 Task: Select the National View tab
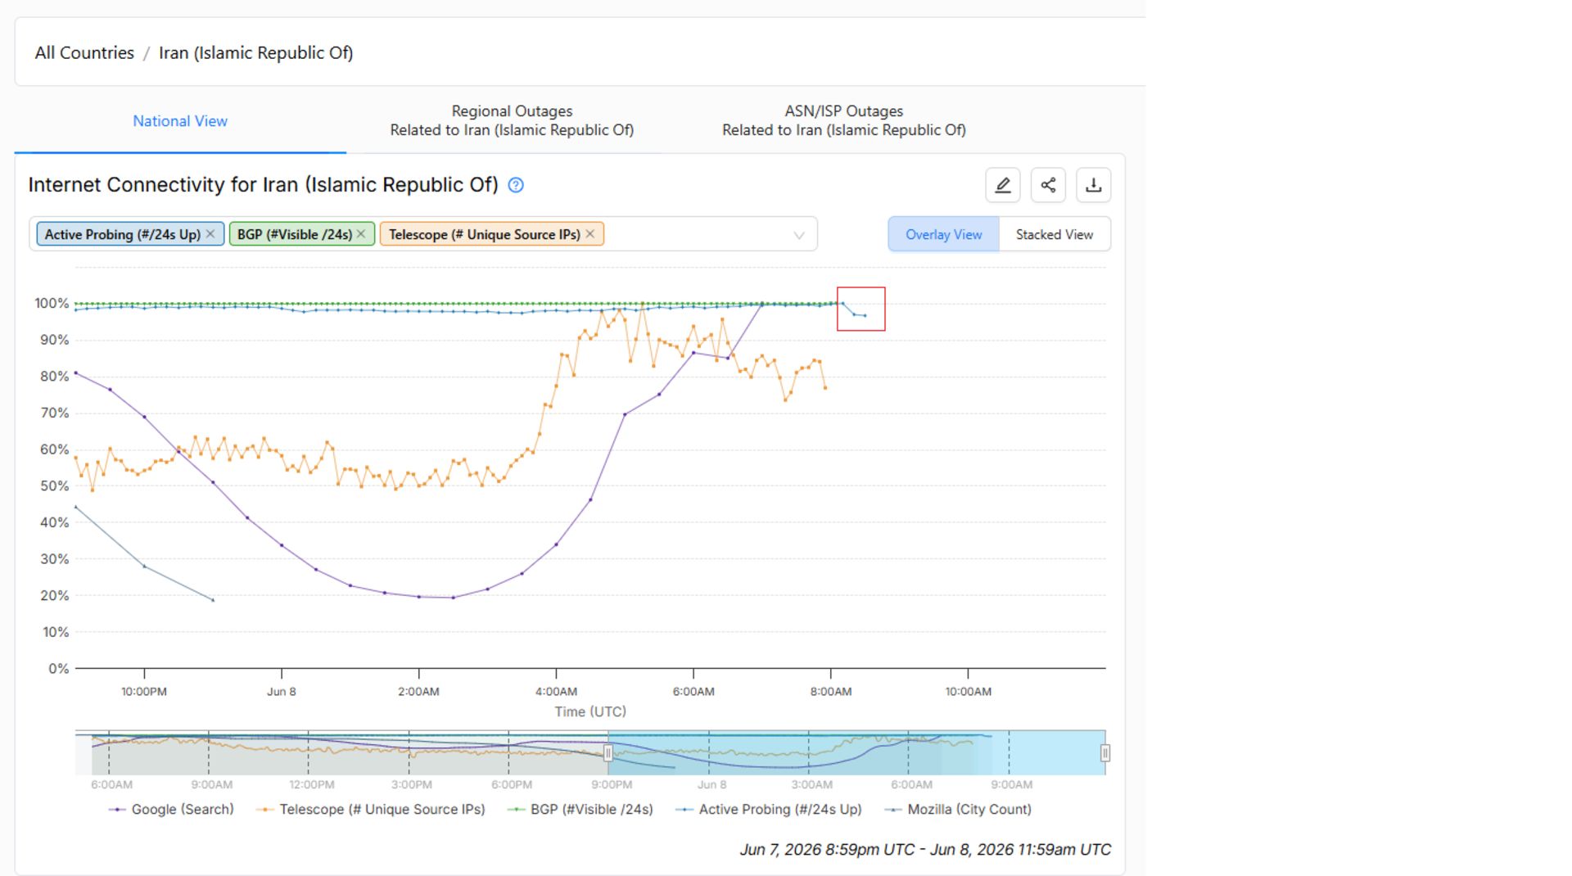[180, 121]
